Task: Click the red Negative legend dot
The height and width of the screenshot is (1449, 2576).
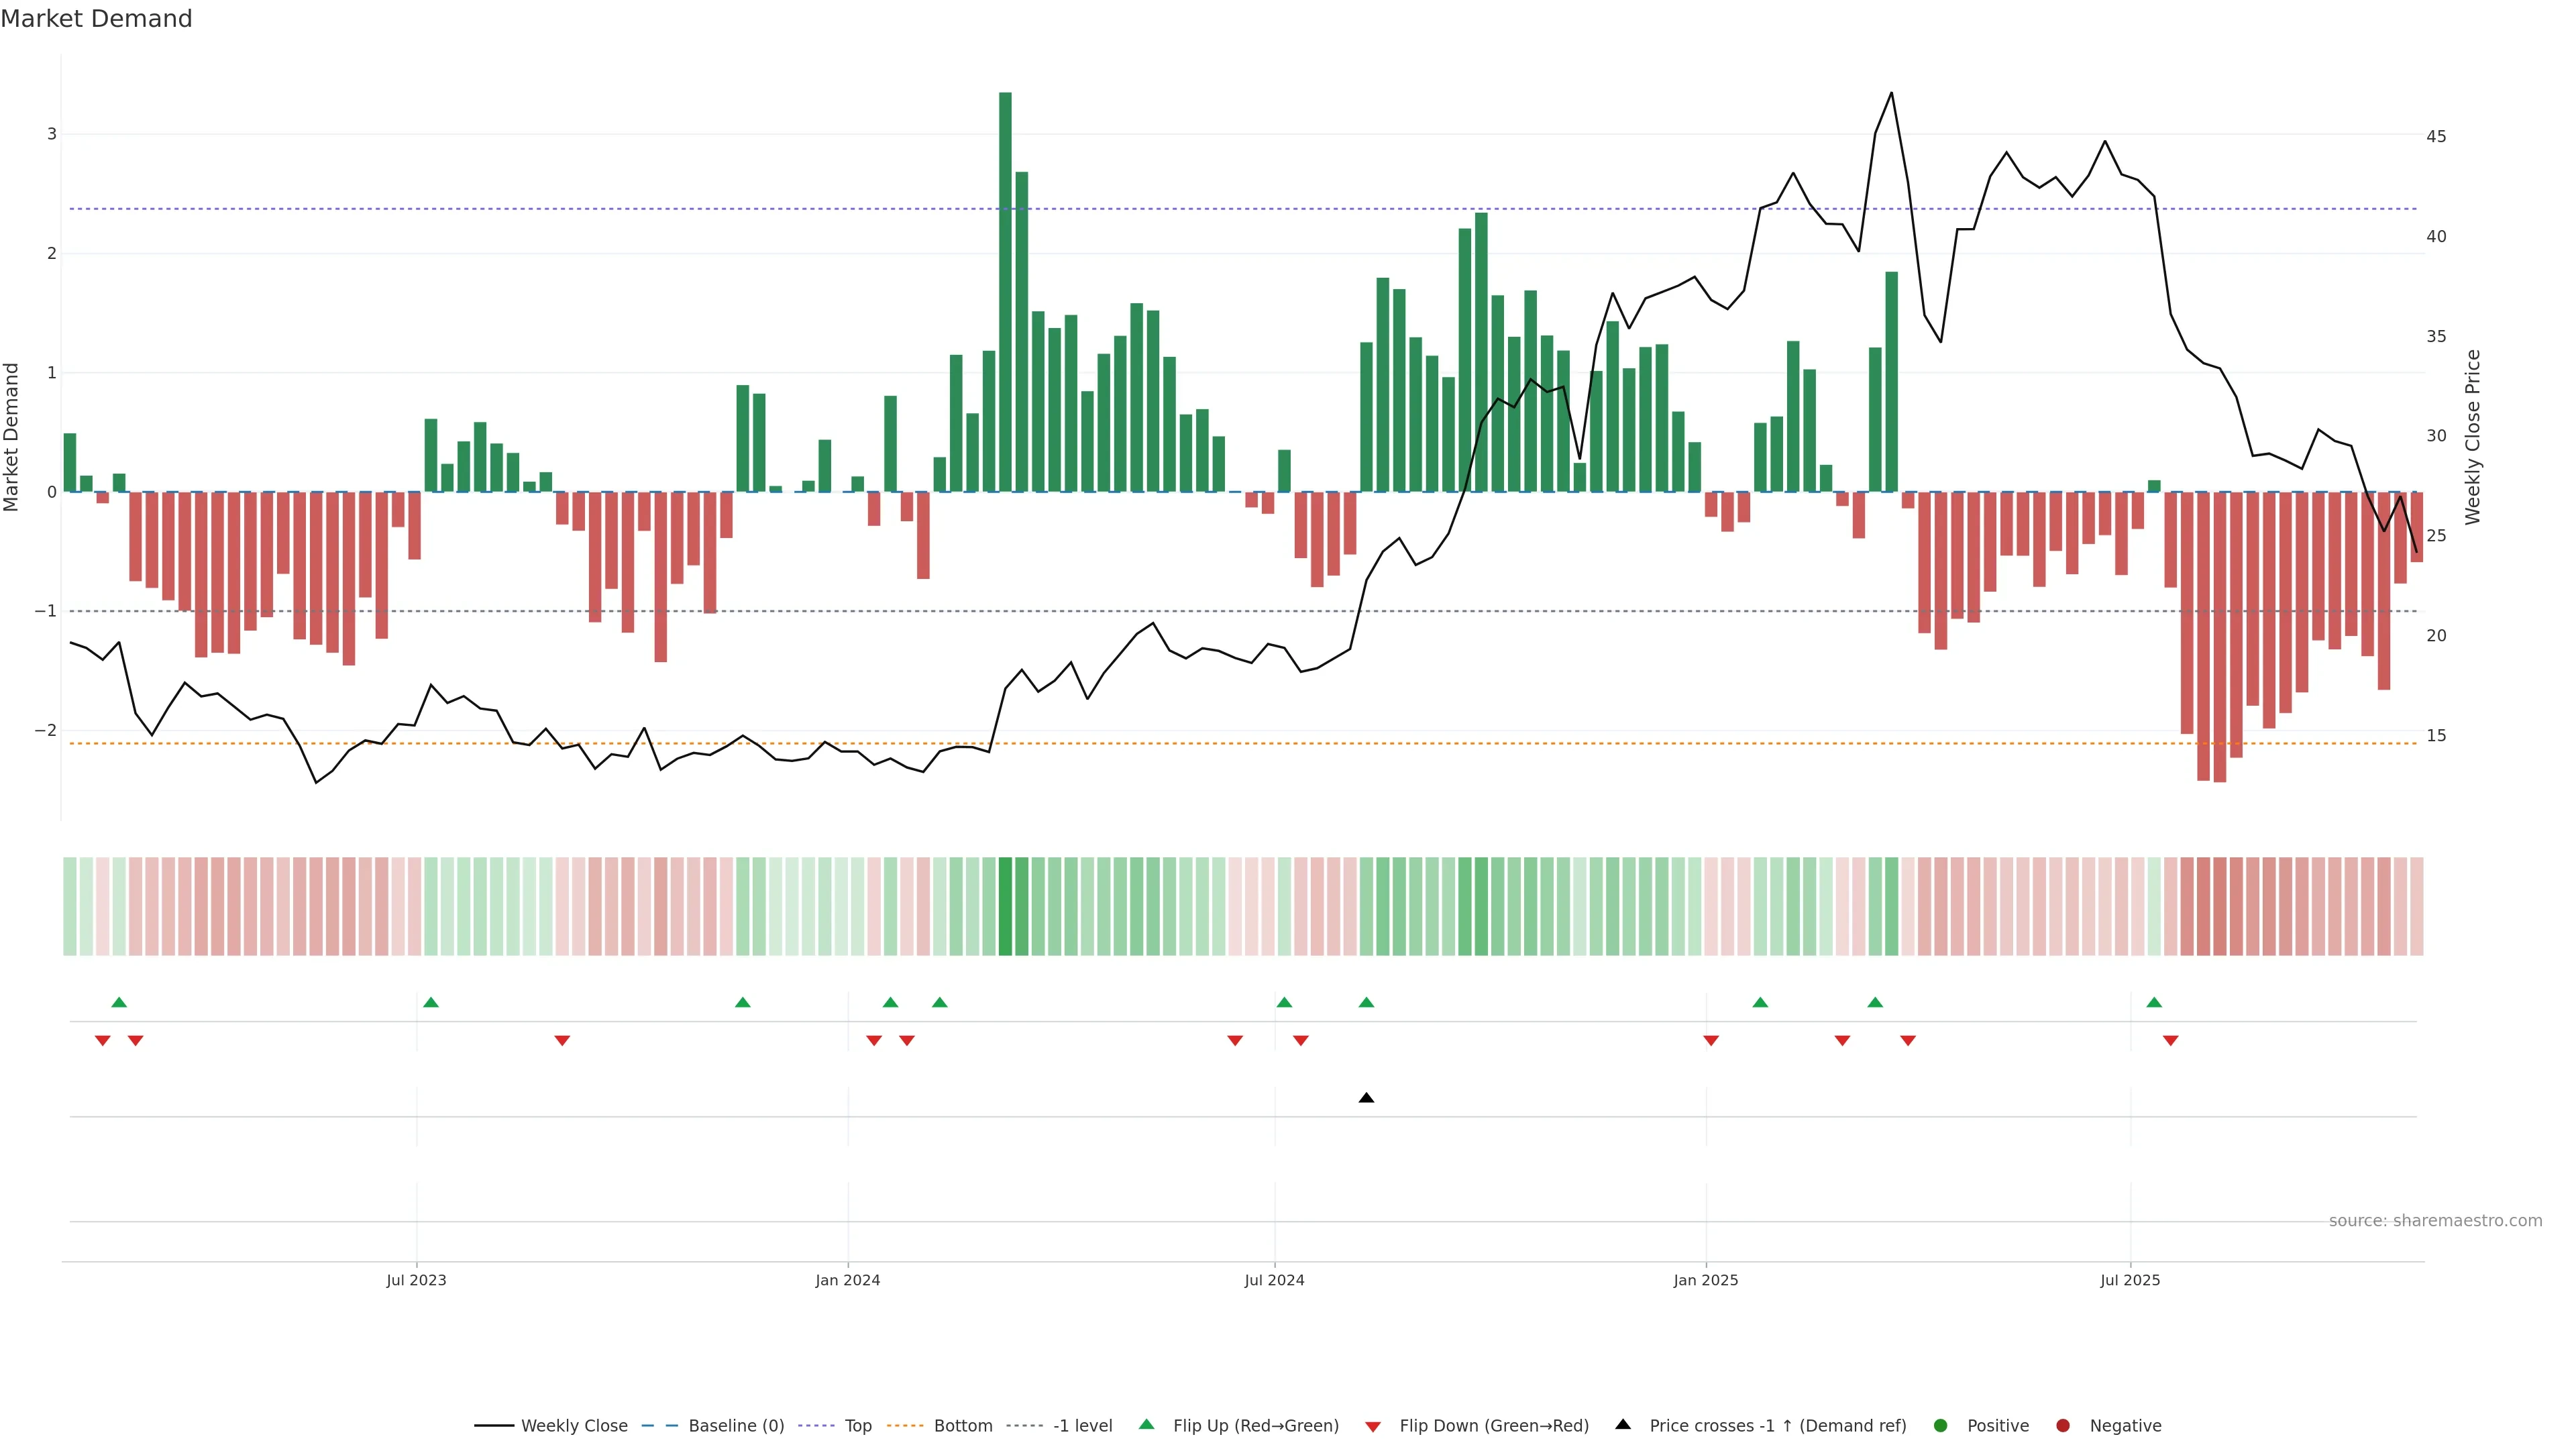Action: pos(2062,1425)
